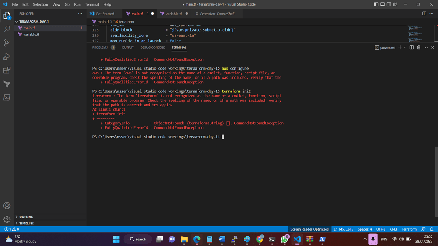
Task: Kill terminal using the trash icon
Action: [419, 47]
